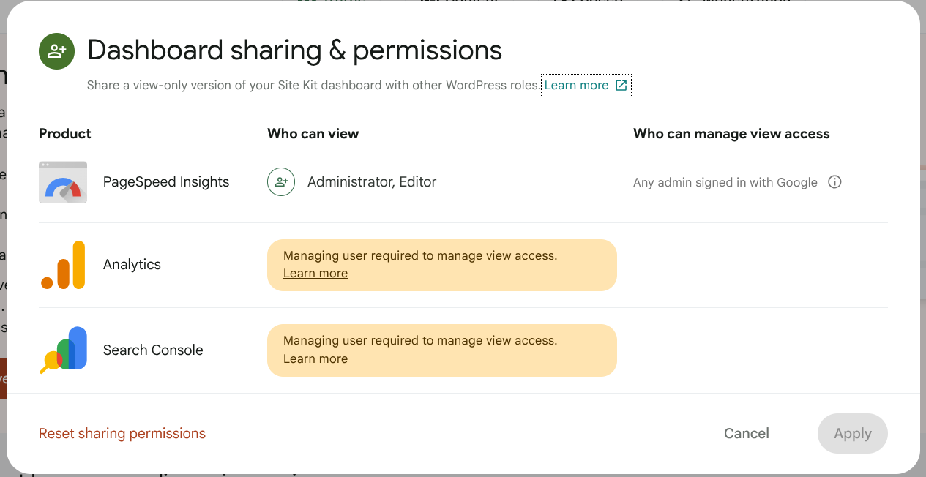Click the PageSpeed Insights gauge icon

(63, 182)
